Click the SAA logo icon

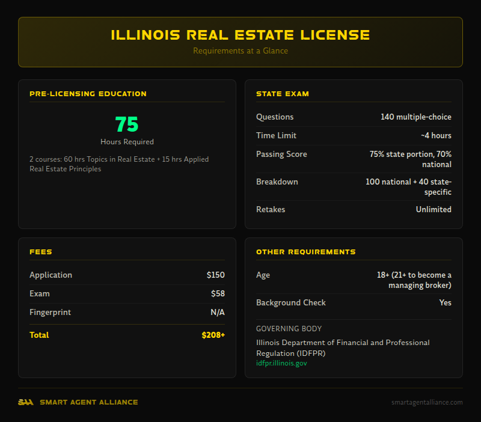pyautogui.click(x=26, y=402)
